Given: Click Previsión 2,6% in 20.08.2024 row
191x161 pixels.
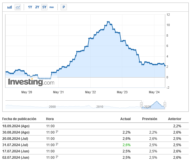Looking at the screenshot, I should coord(153,139).
